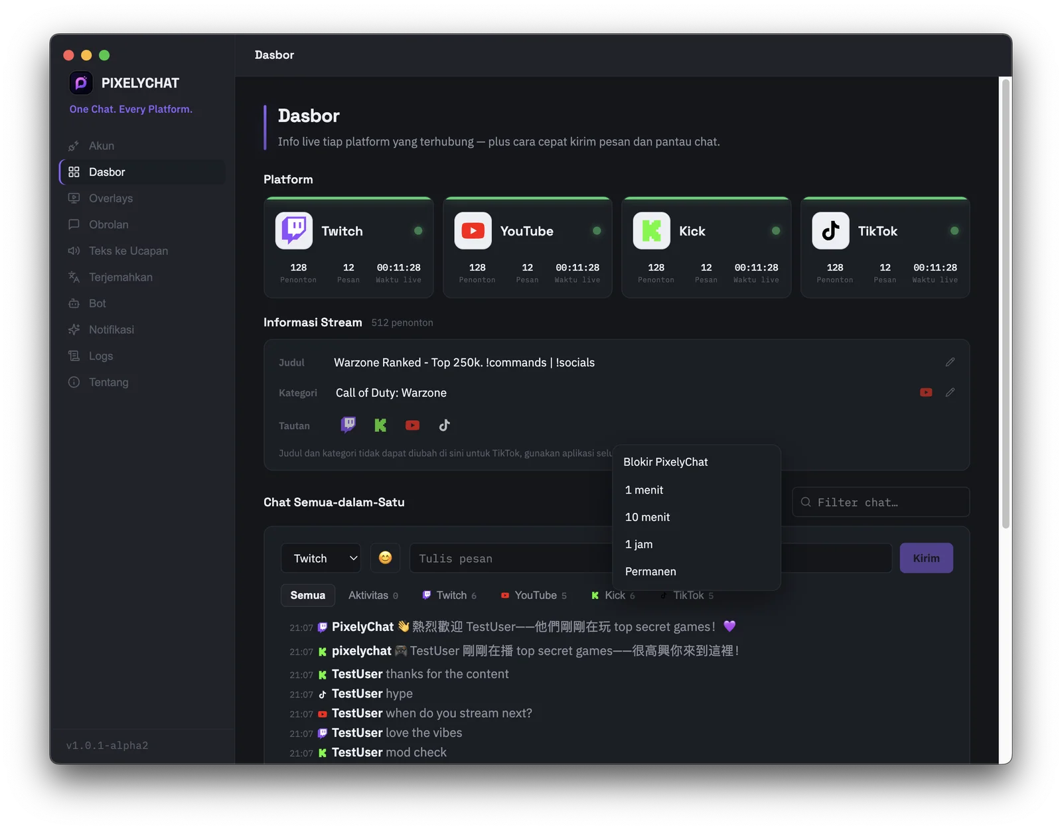1062x830 pixels.
Task: Click TestUser on 'mod check' message
Action: pos(357,752)
